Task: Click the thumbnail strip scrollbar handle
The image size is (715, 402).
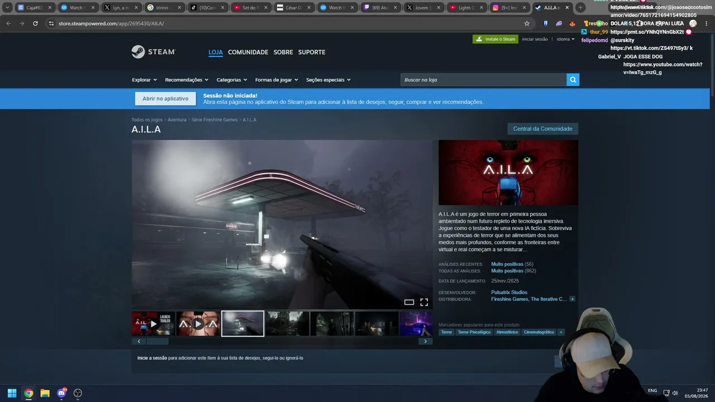Action: pos(157,341)
